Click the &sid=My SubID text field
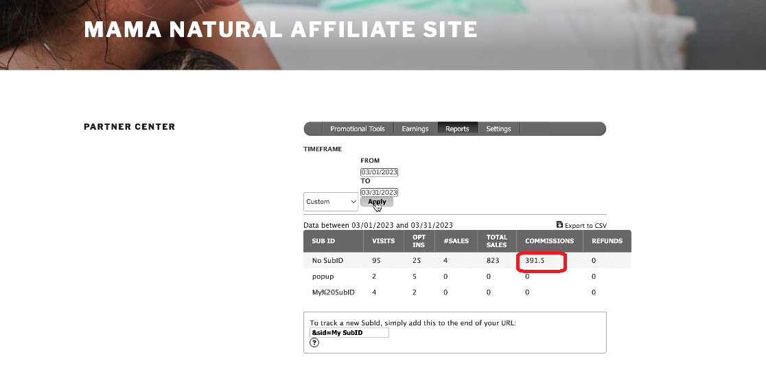The height and width of the screenshot is (383, 766). point(349,333)
